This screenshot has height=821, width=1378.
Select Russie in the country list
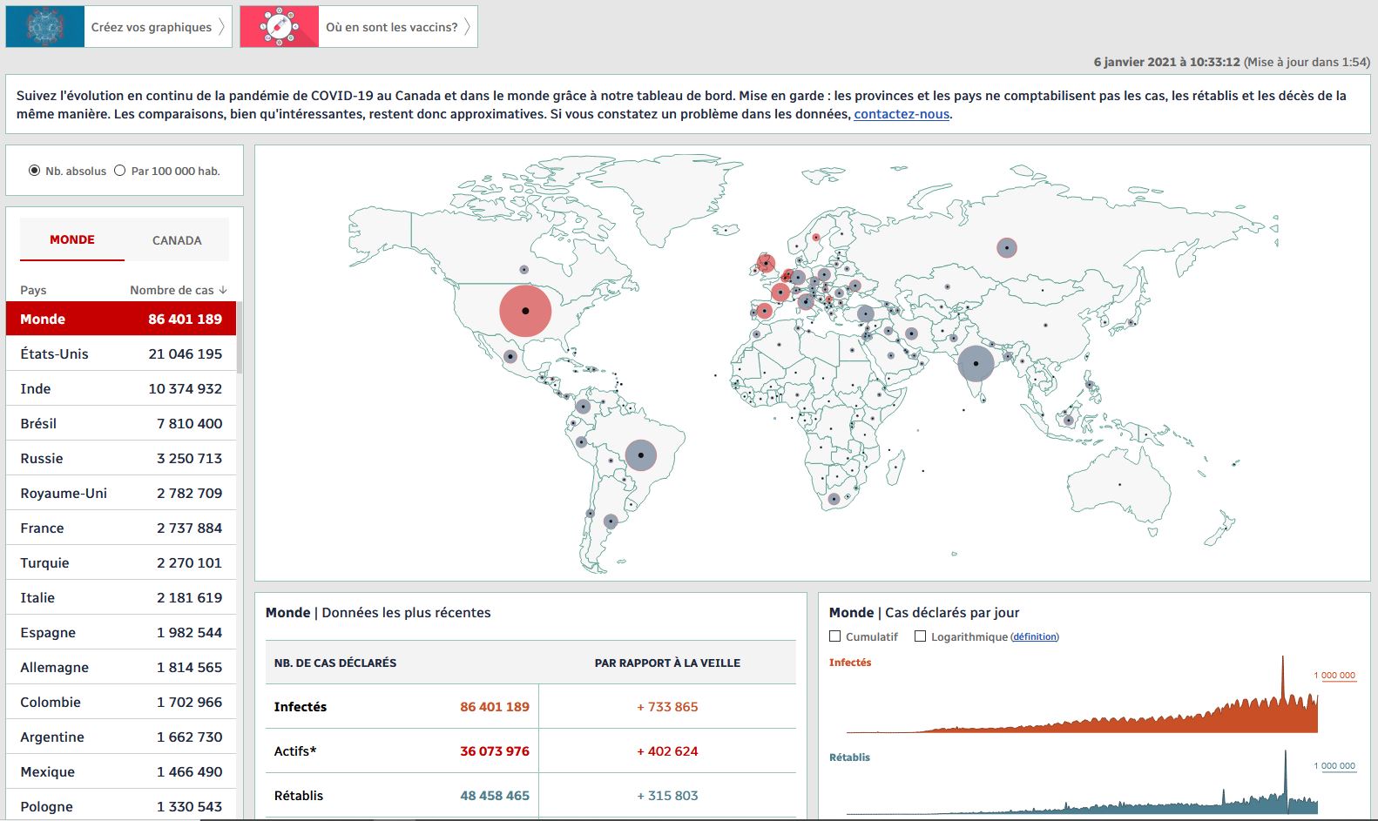click(x=121, y=458)
